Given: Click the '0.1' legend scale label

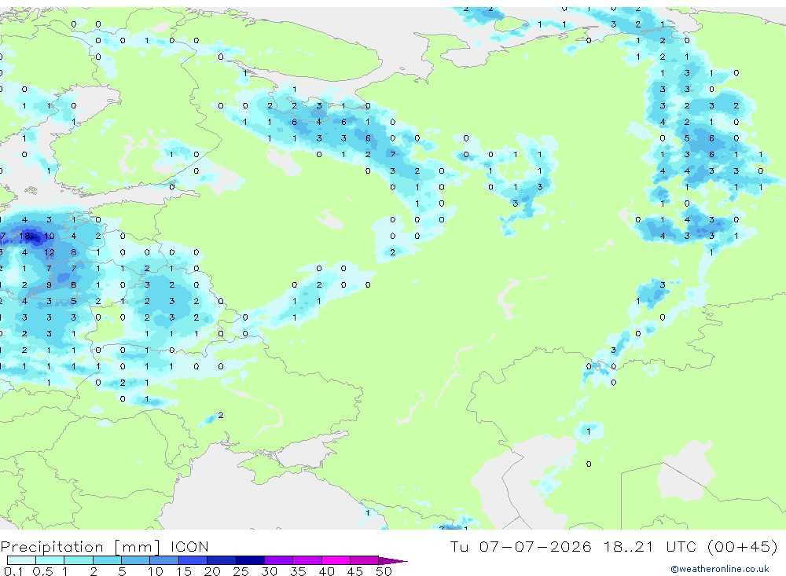Looking at the screenshot, I should pyautogui.click(x=13, y=571).
